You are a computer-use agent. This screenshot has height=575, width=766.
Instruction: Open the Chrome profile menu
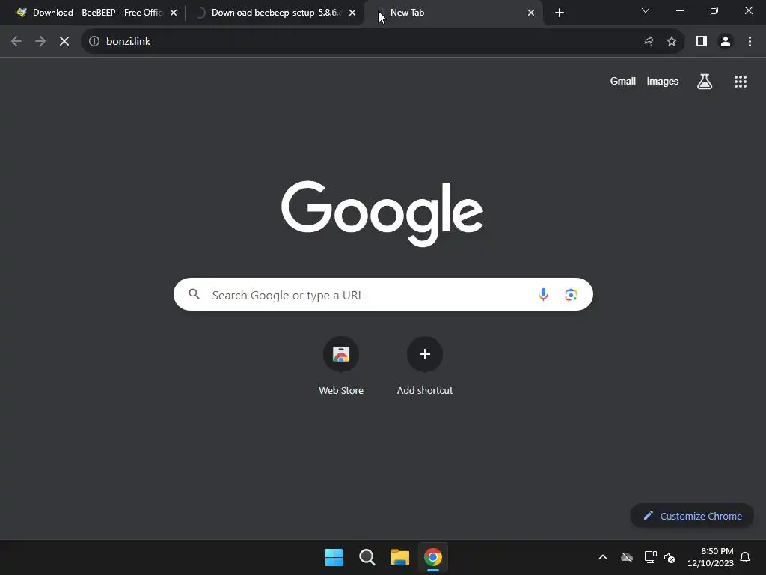coord(726,42)
